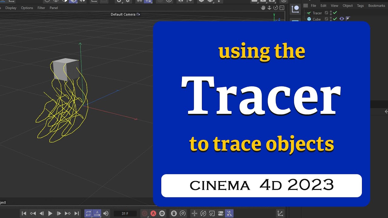Toggle the parameter keyframe channel
The height and width of the screenshot is (218, 388).
coord(221,213)
